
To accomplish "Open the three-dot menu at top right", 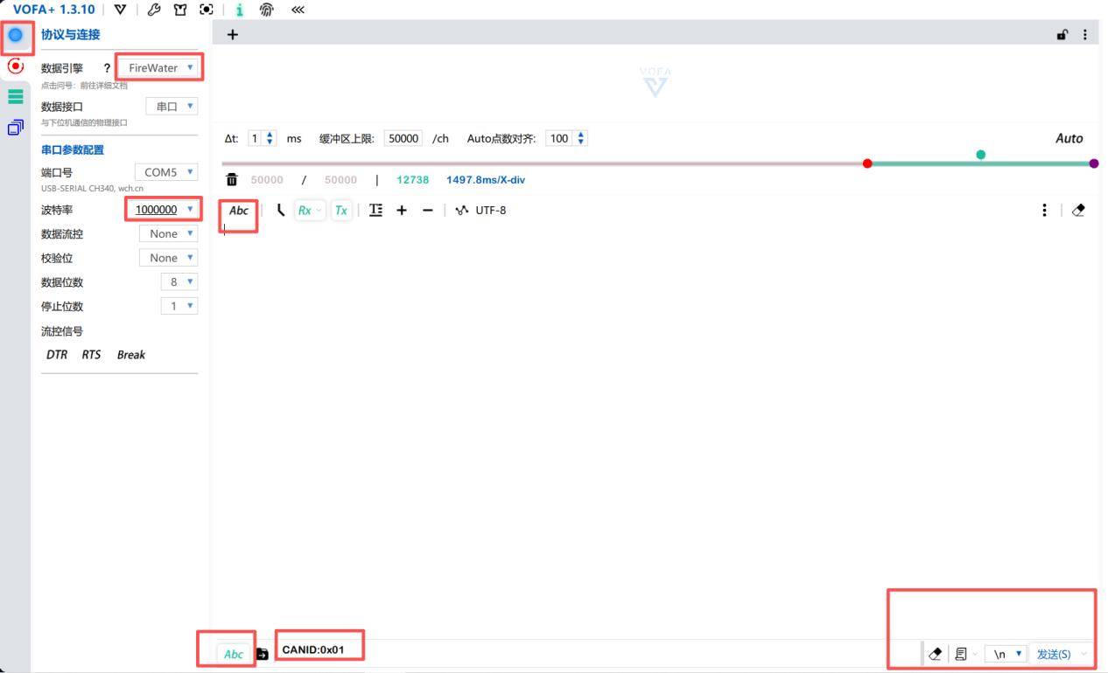I will pyautogui.click(x=1085, y=35).
